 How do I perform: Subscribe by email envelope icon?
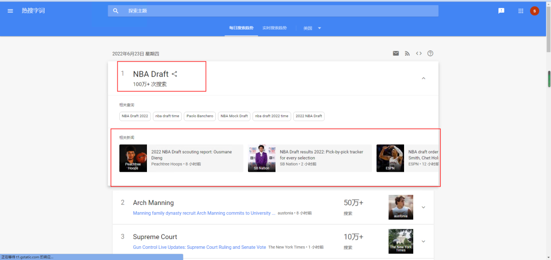(395, 54)
